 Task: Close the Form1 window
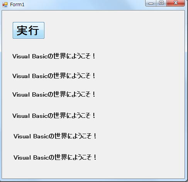176,3
